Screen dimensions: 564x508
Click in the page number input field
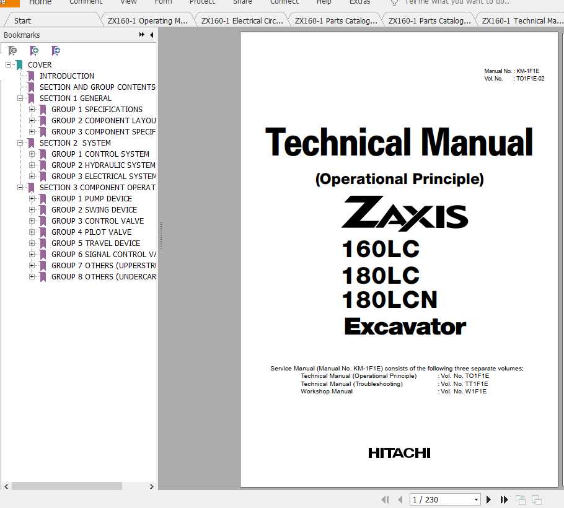pyautogui.click(x=434, y=499)
